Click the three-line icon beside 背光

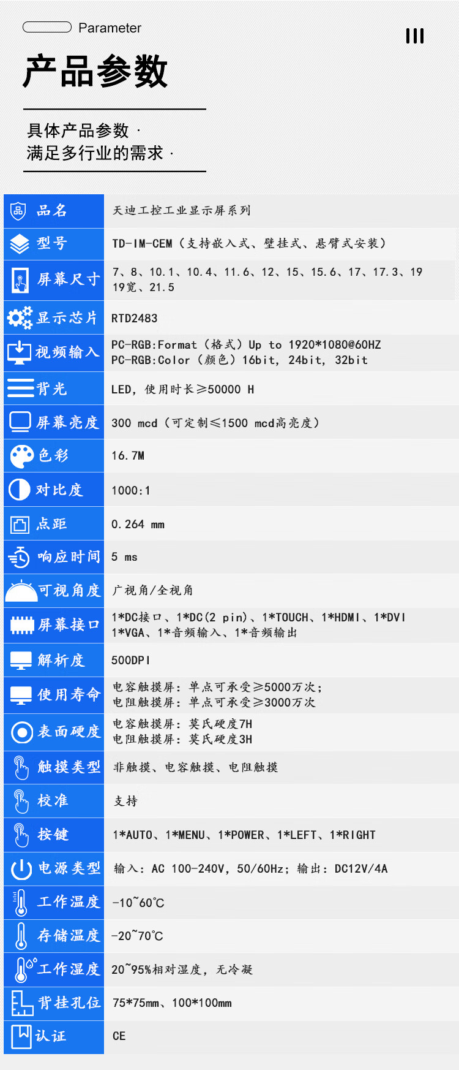(20, 389)
